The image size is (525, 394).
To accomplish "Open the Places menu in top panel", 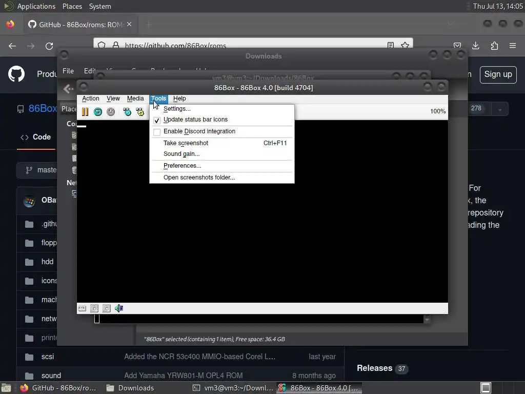I will tap(72, 6).
